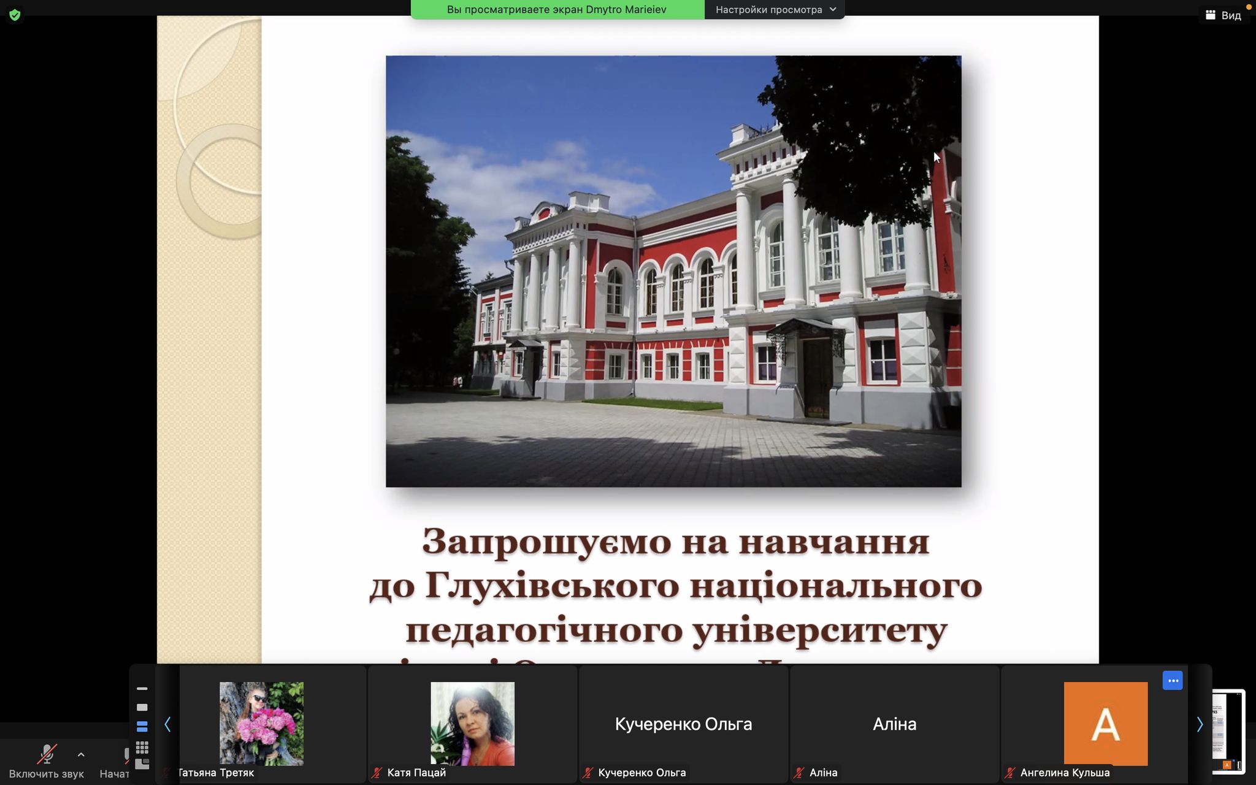Click the Татьяна Третяк name label
1256x785 pixels.
pyautogui.click(x=215, y=773)
